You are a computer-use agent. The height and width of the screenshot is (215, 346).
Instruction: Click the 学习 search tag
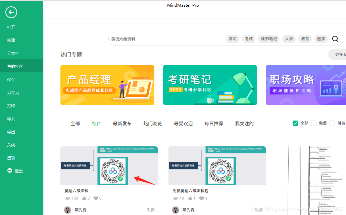(233, 39)
